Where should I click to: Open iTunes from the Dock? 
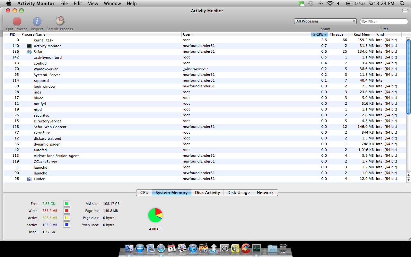click(x=193, y=248)
